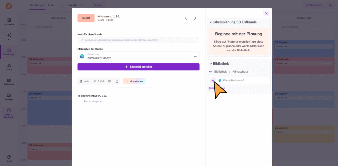Navigate back with the purple library arrow

click(x=211, y=71)
